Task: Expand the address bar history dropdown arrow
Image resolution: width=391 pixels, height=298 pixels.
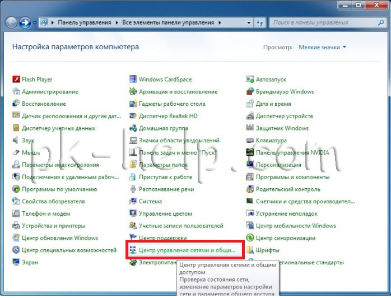Action: [x=249, y=23]
